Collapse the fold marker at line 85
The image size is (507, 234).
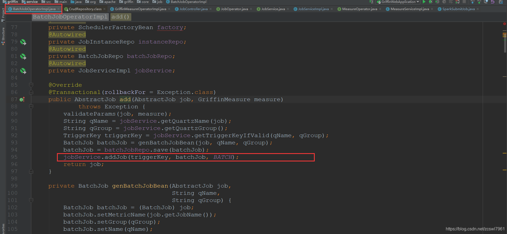click(x=31, y=85)
